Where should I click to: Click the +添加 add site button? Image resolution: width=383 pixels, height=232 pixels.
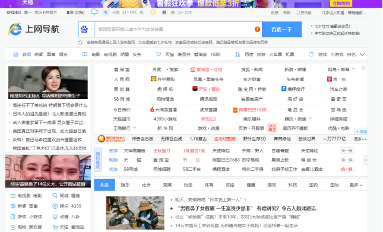click(361, 132)
